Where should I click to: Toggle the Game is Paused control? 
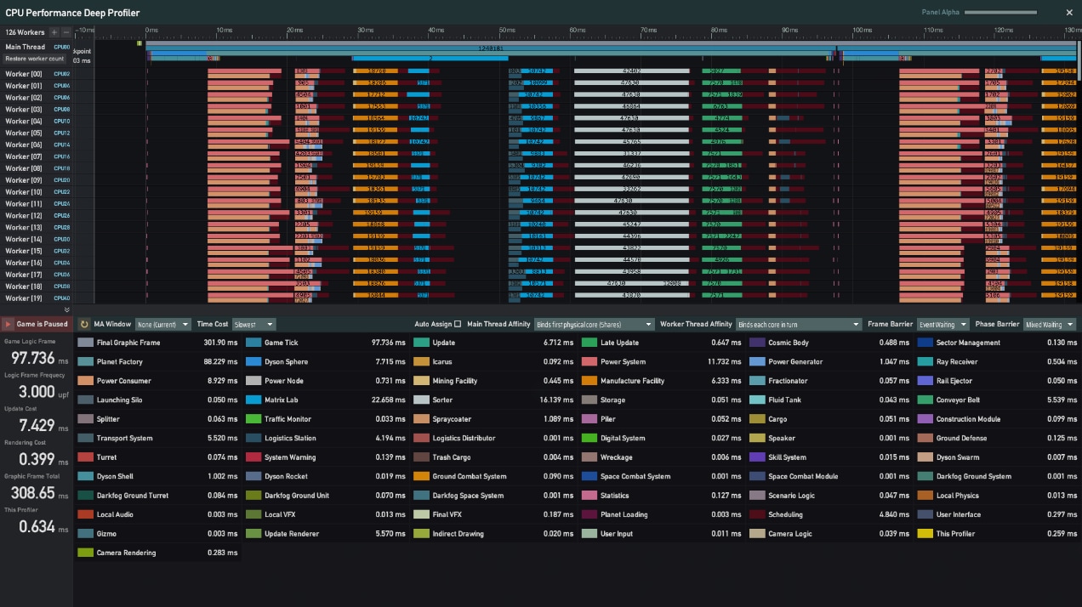[36, 324]
